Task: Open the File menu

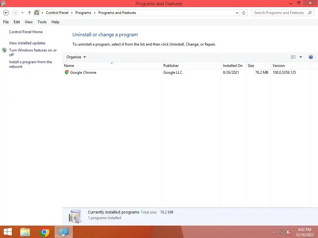Action: [6, 22]
